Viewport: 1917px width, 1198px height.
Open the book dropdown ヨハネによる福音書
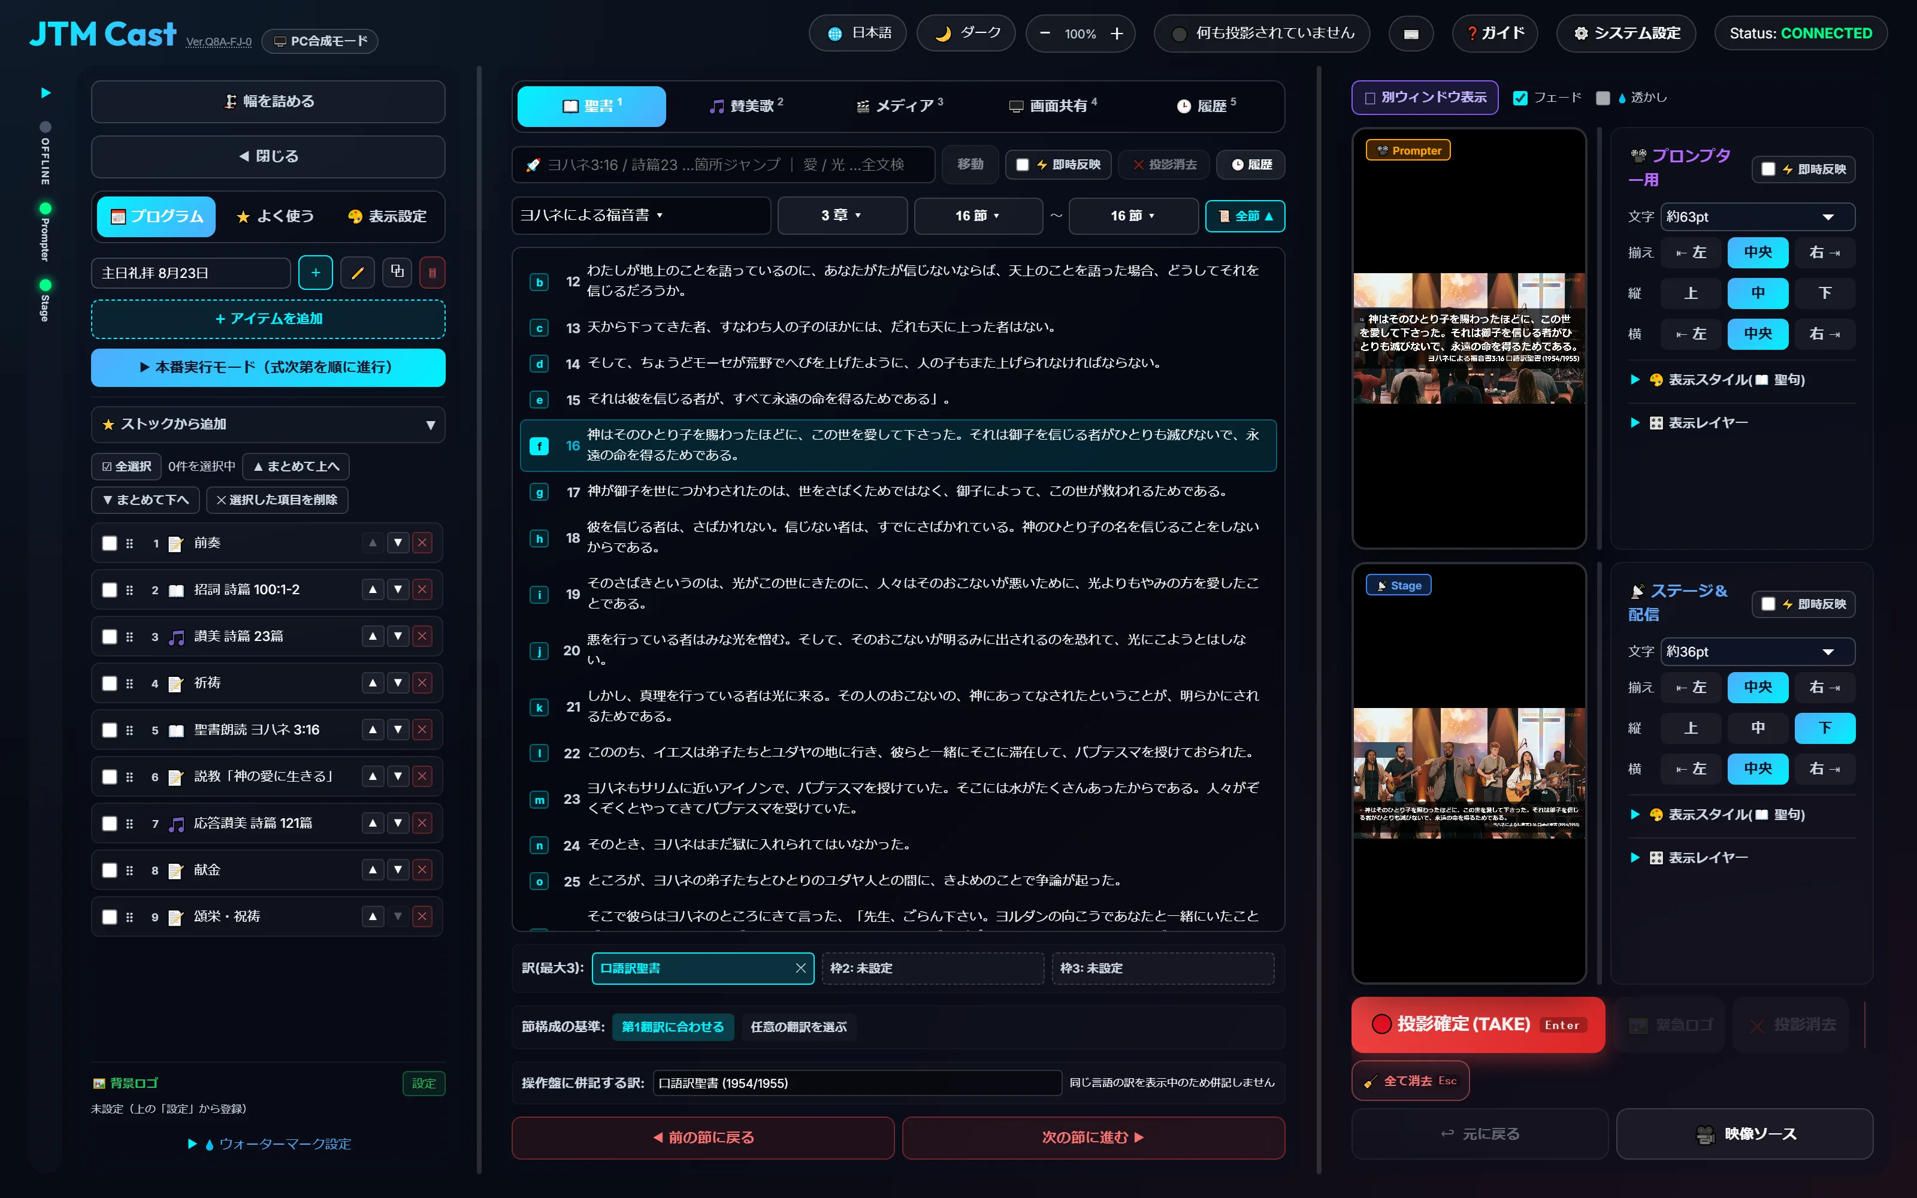click(x=641, y=216)
